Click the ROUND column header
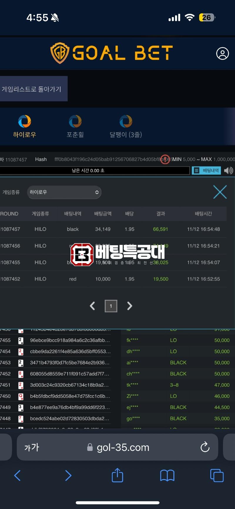 click(9, 214)
